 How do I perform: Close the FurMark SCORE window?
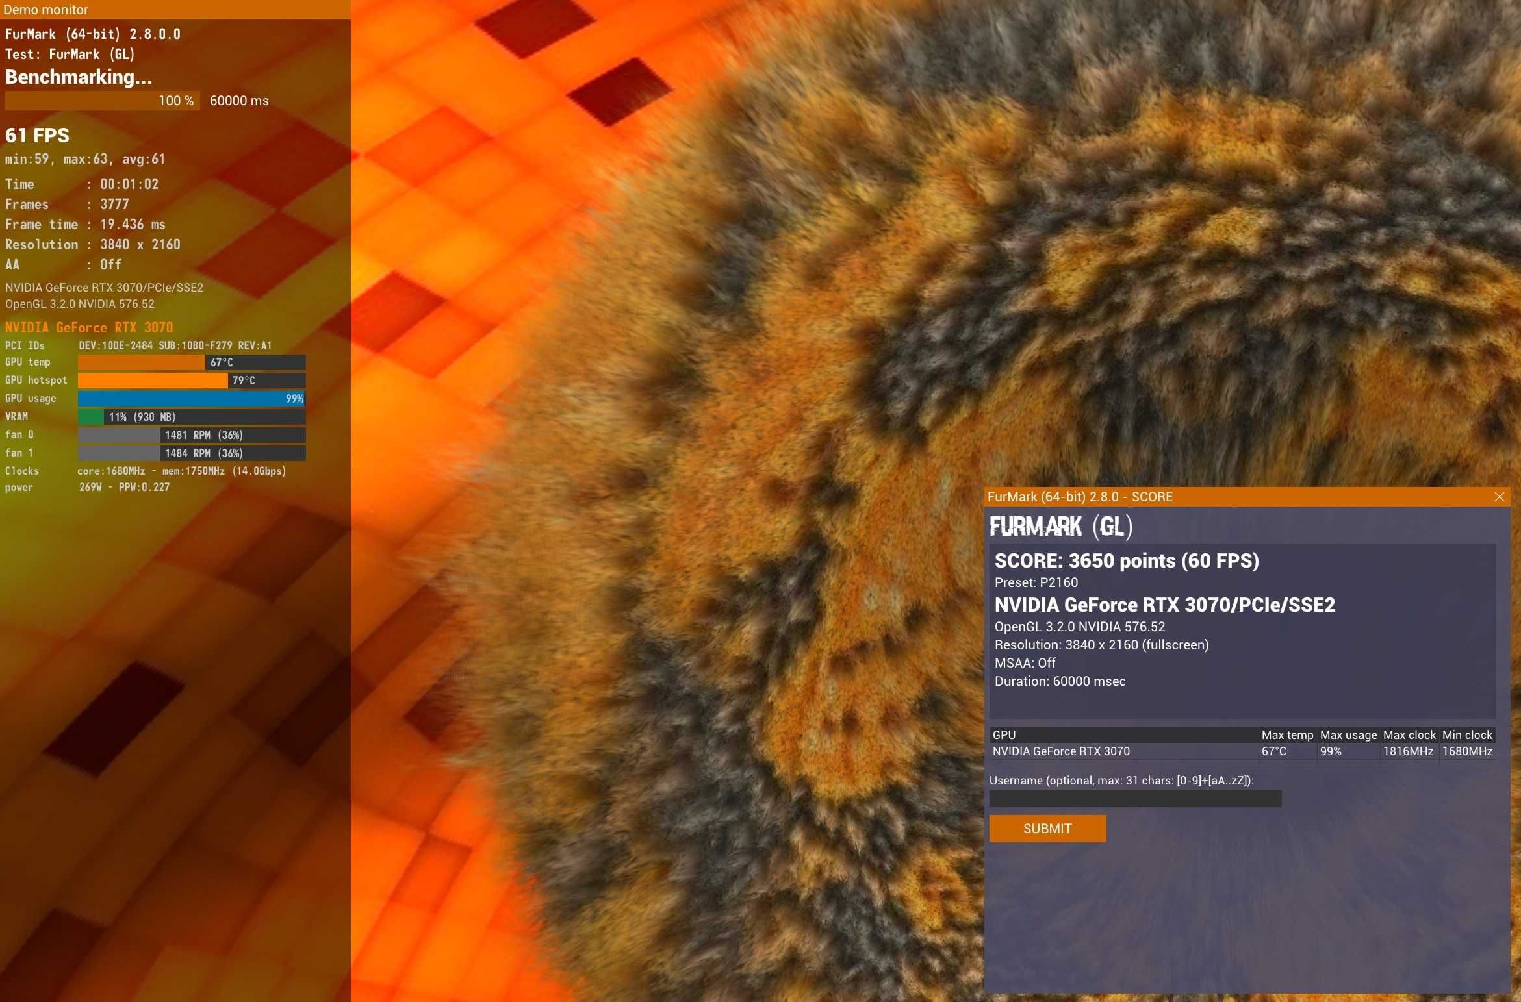point(1500,497)
